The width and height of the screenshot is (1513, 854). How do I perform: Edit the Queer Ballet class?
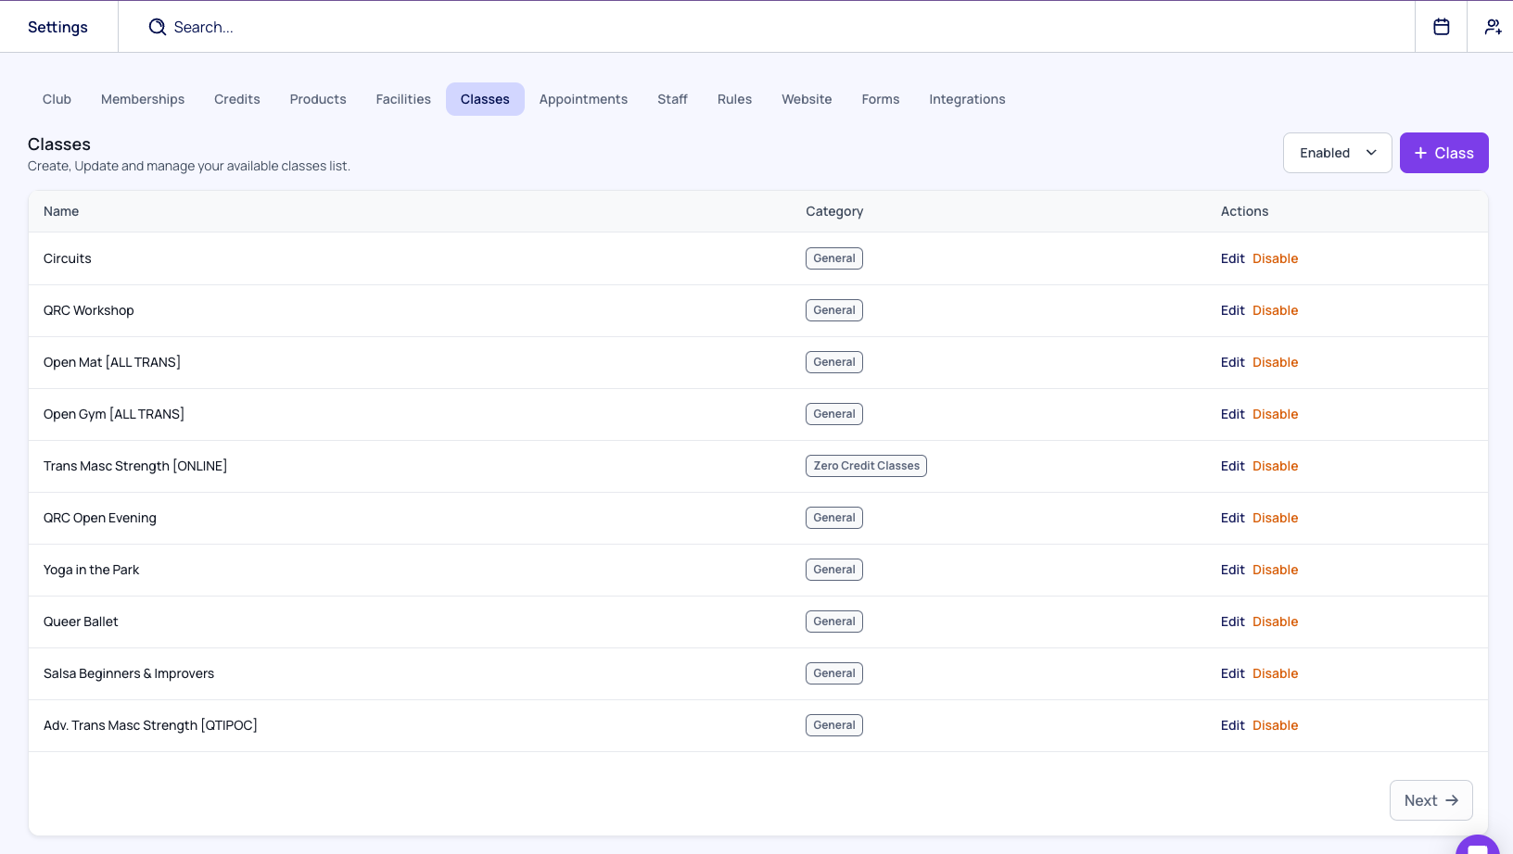[1232, 622]
